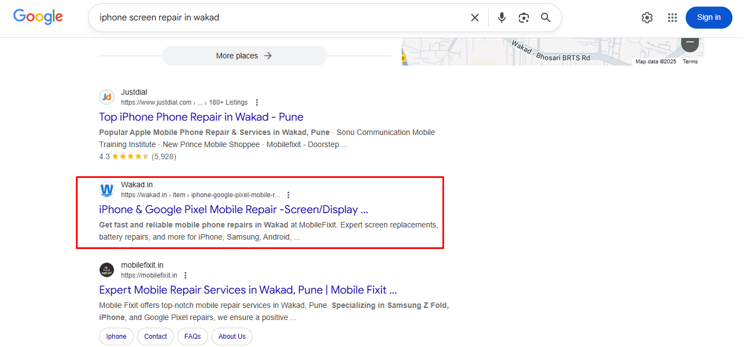Screen dimensions: 744x347
Task: Click the Sign in button
Action: coord(709,17)
